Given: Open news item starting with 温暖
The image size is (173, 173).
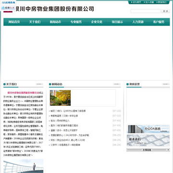Looking at the screenshot, I should click(64, 130).
